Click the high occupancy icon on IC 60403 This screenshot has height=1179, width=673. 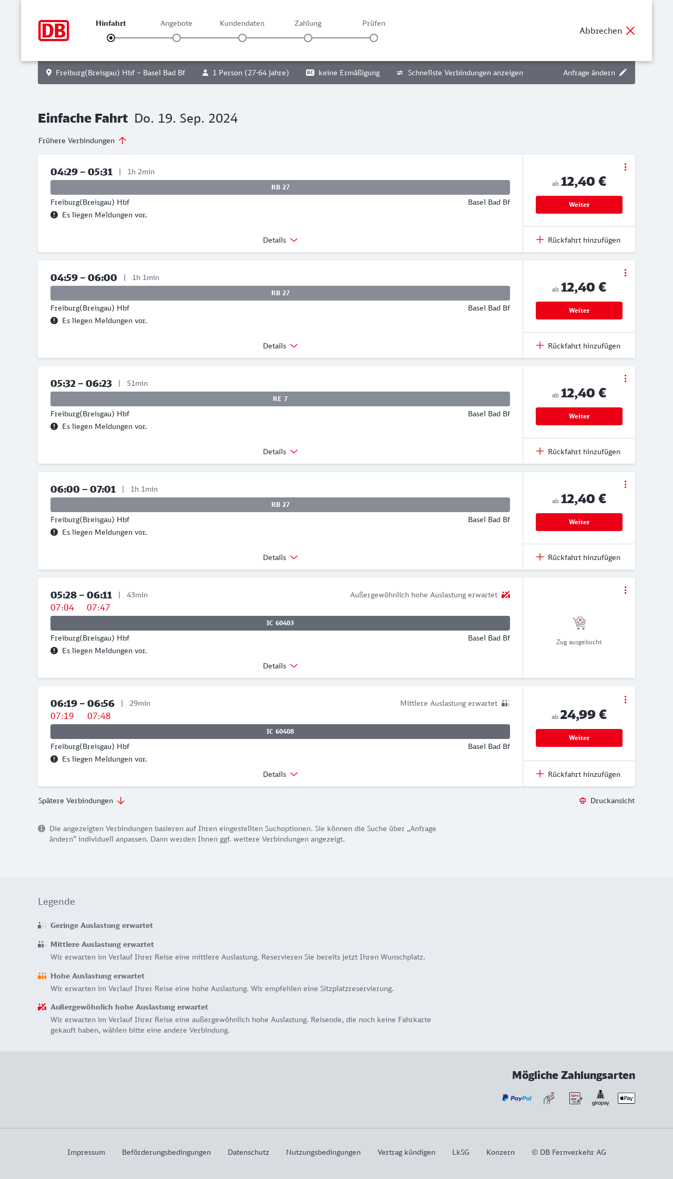click(x=506, y=595)
